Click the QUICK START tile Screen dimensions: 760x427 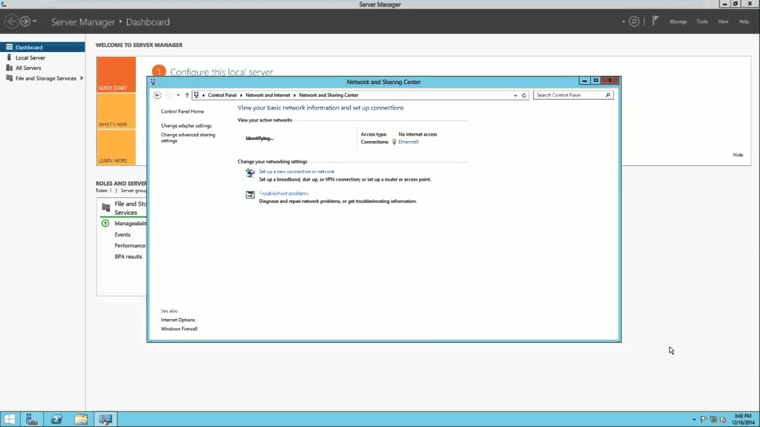click(x=116, y=75)
